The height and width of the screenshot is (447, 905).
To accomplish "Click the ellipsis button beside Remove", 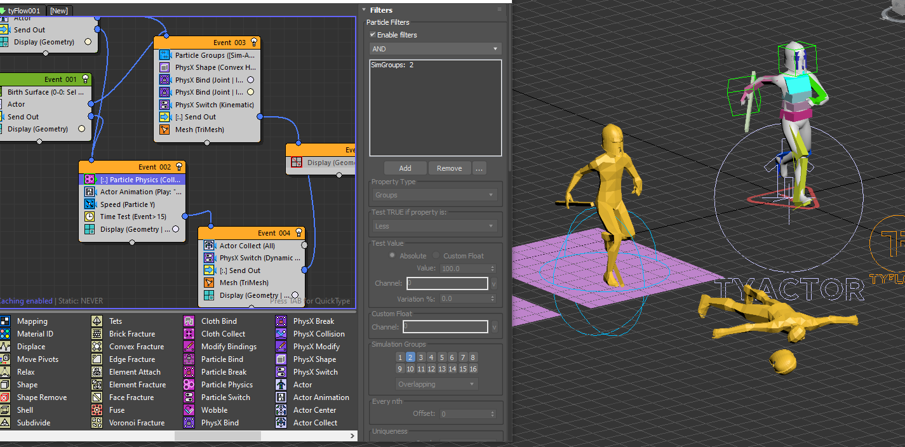I will [x=479, y=168].
